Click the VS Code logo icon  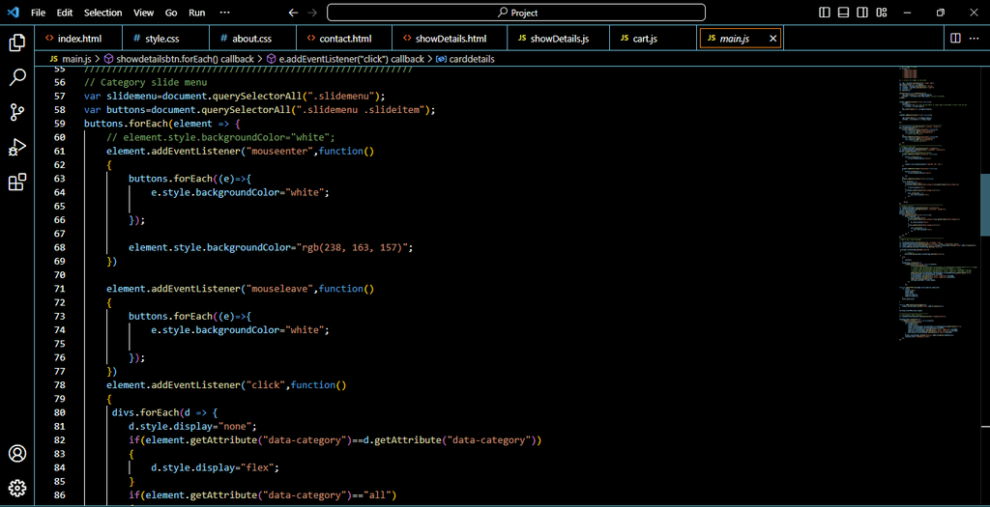14,12
